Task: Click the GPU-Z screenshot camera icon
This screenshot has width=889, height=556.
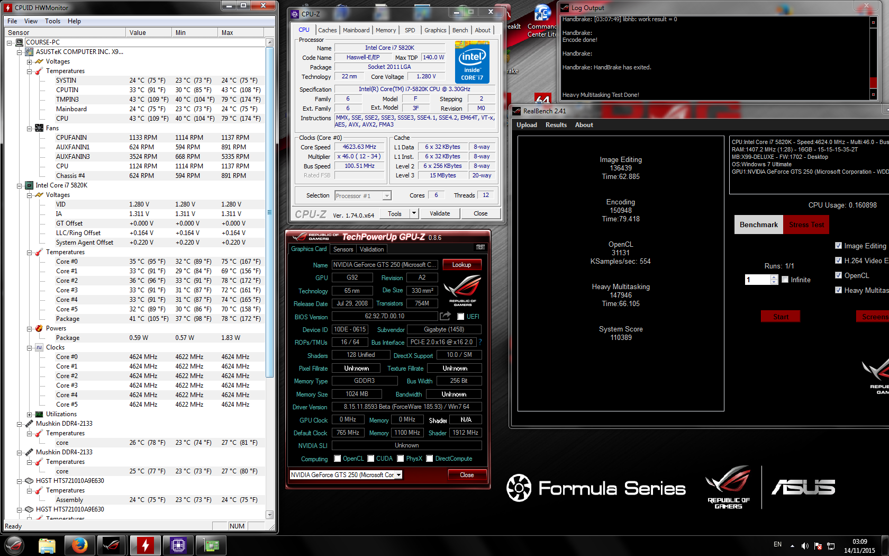Action: click(x=480, y=247)
